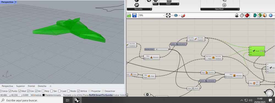The height and width of the screenshot is (103, 275).
Task: Select the red shaded preview mode icon
Action: tap(247, 16)
